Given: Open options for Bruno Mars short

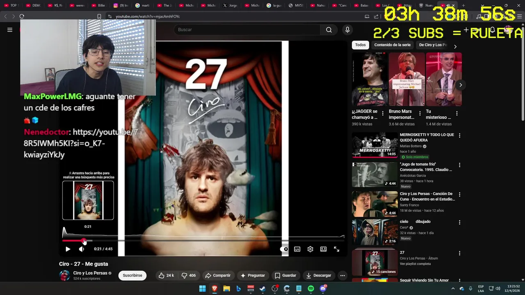Looking at the screenshot, I should pyautogui.click(x=420, y=113).
